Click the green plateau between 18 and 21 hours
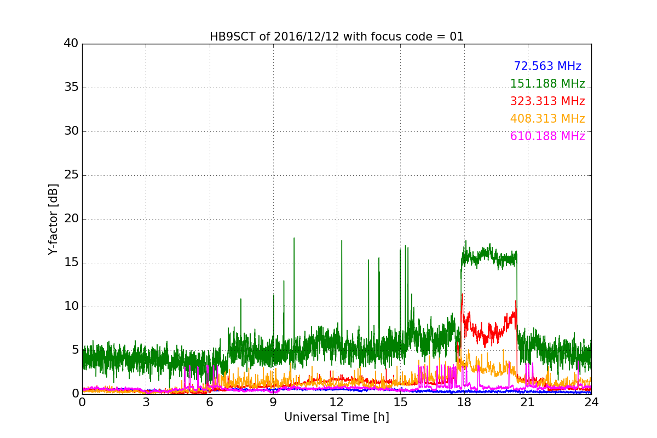The width and height of the screenshot is (657, 438). click(x=489, y=256)
